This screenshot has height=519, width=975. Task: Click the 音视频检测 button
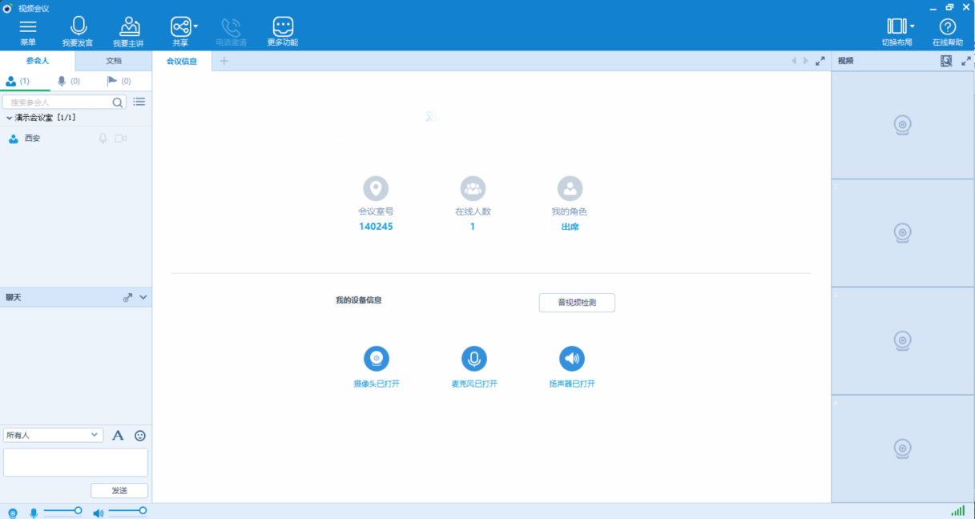point(577,303)
